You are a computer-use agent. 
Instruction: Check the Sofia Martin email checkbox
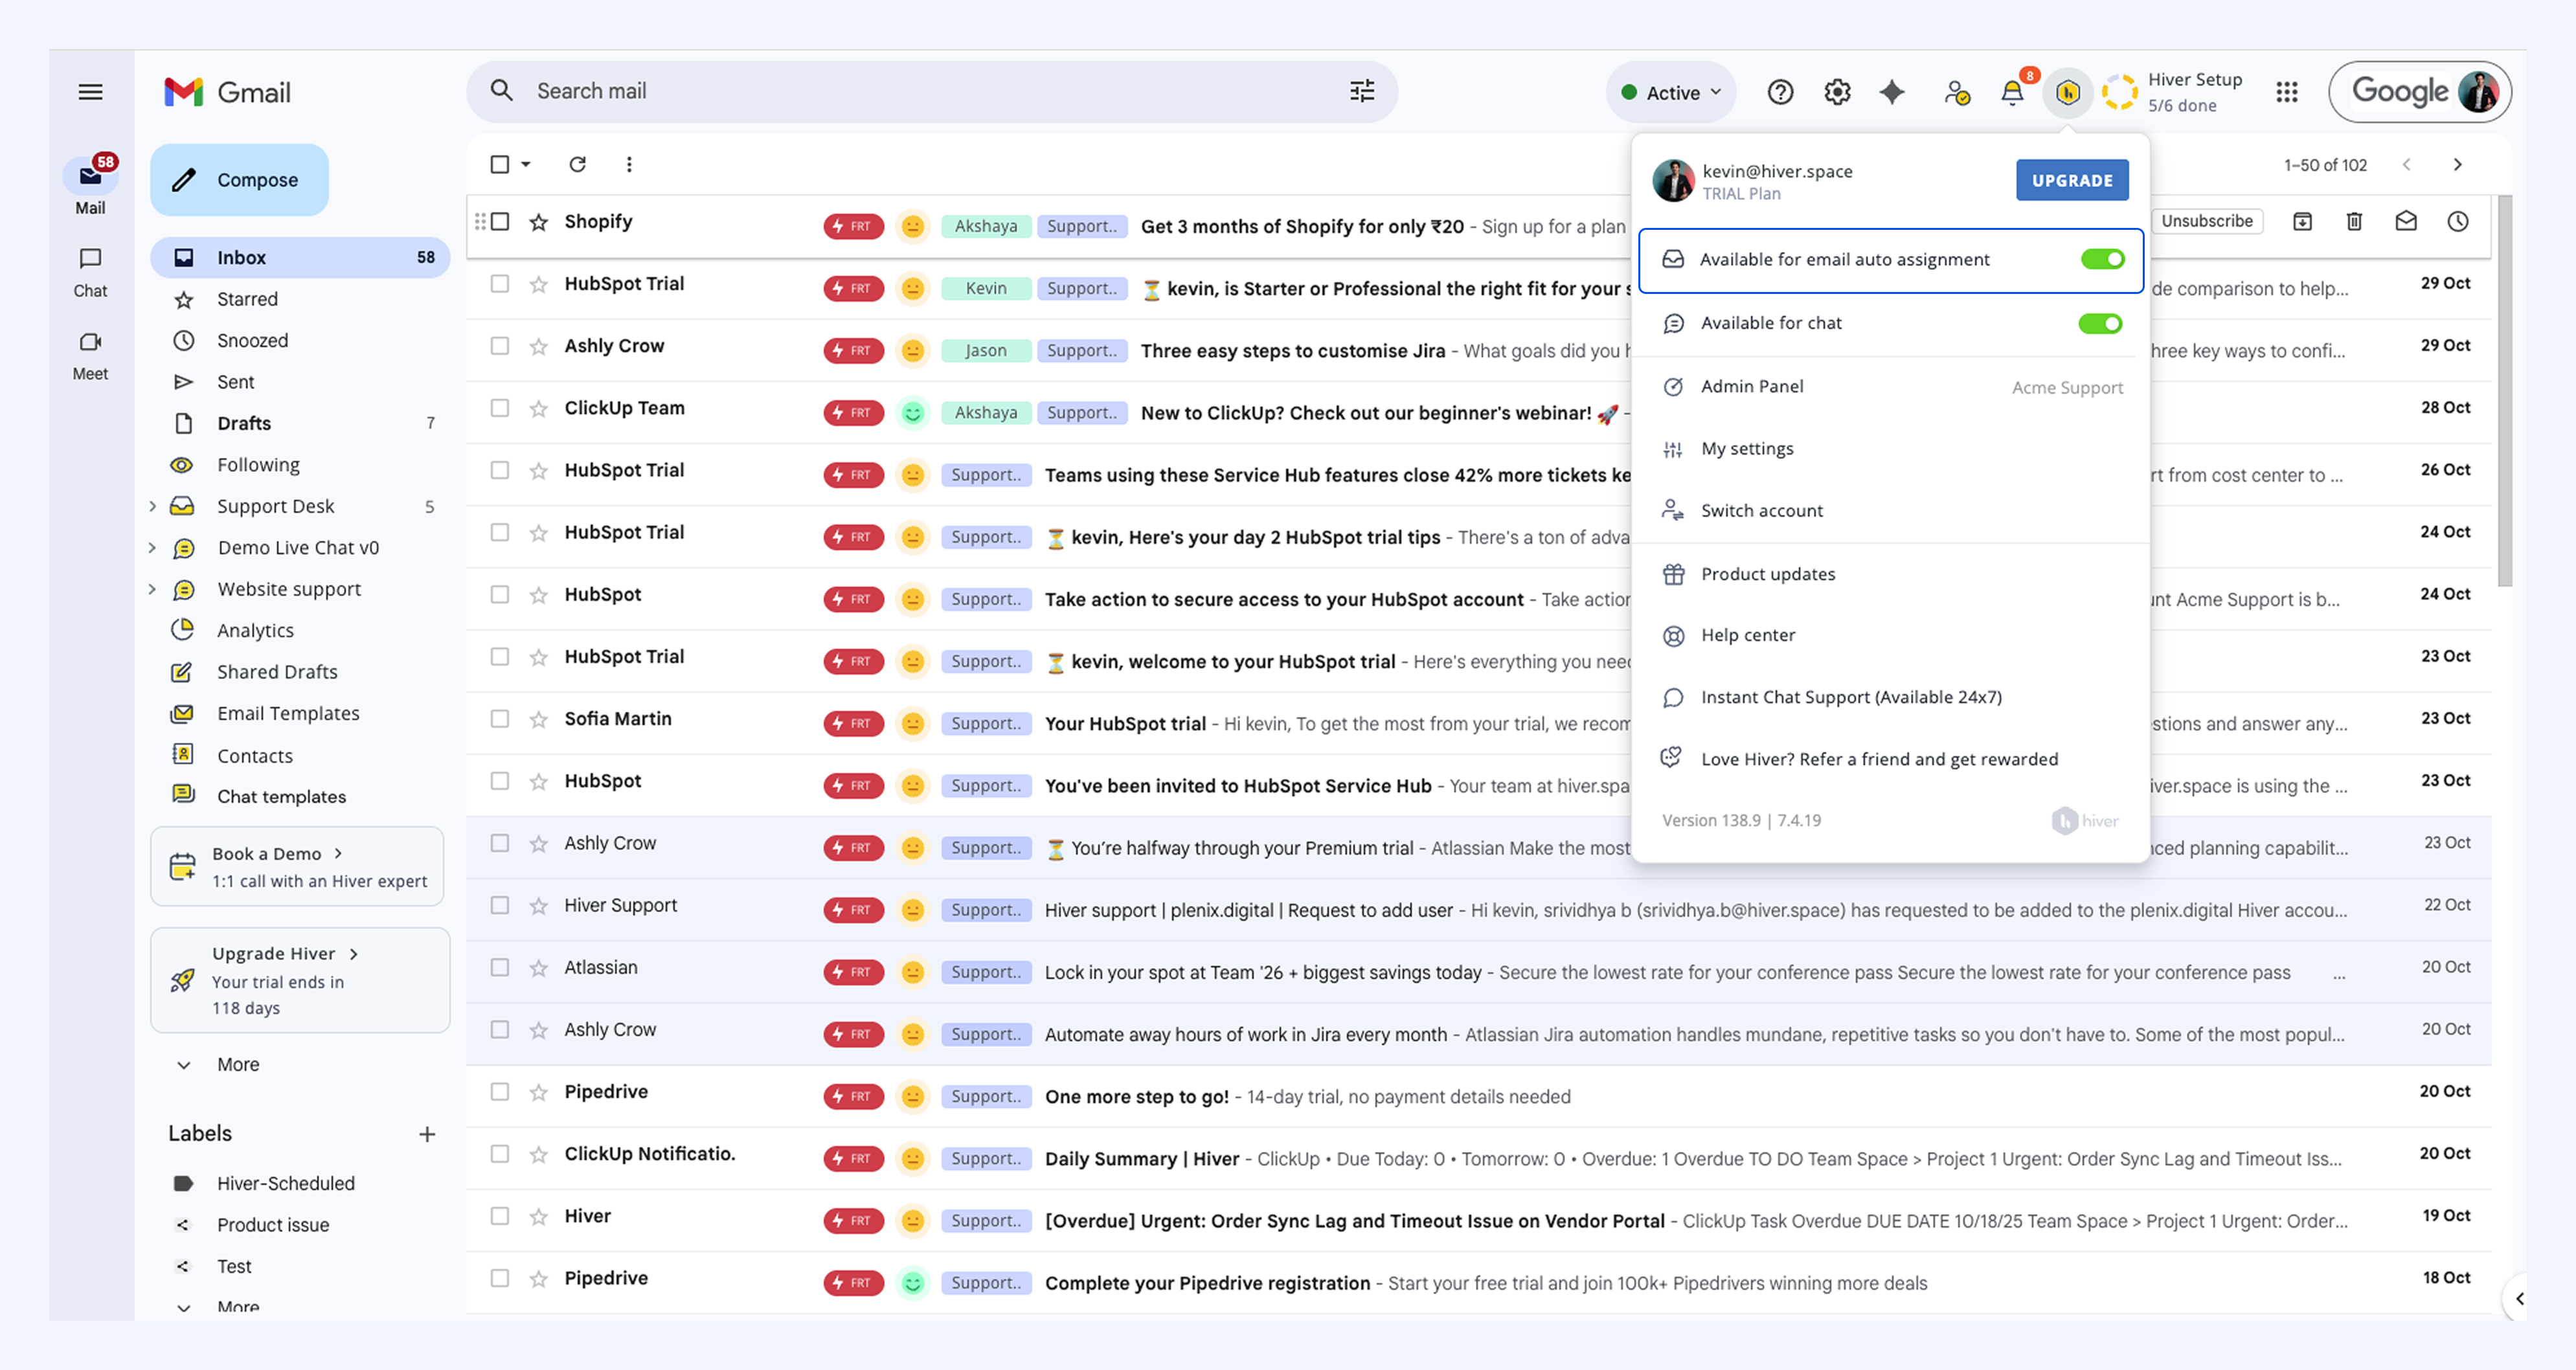click(x=500, y=719)
